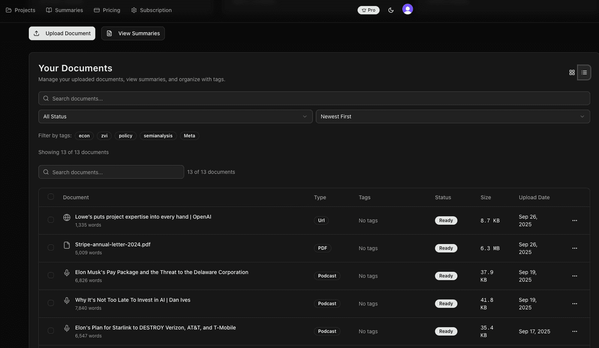Open the Newest First sort dropdown

pos(452,116)
